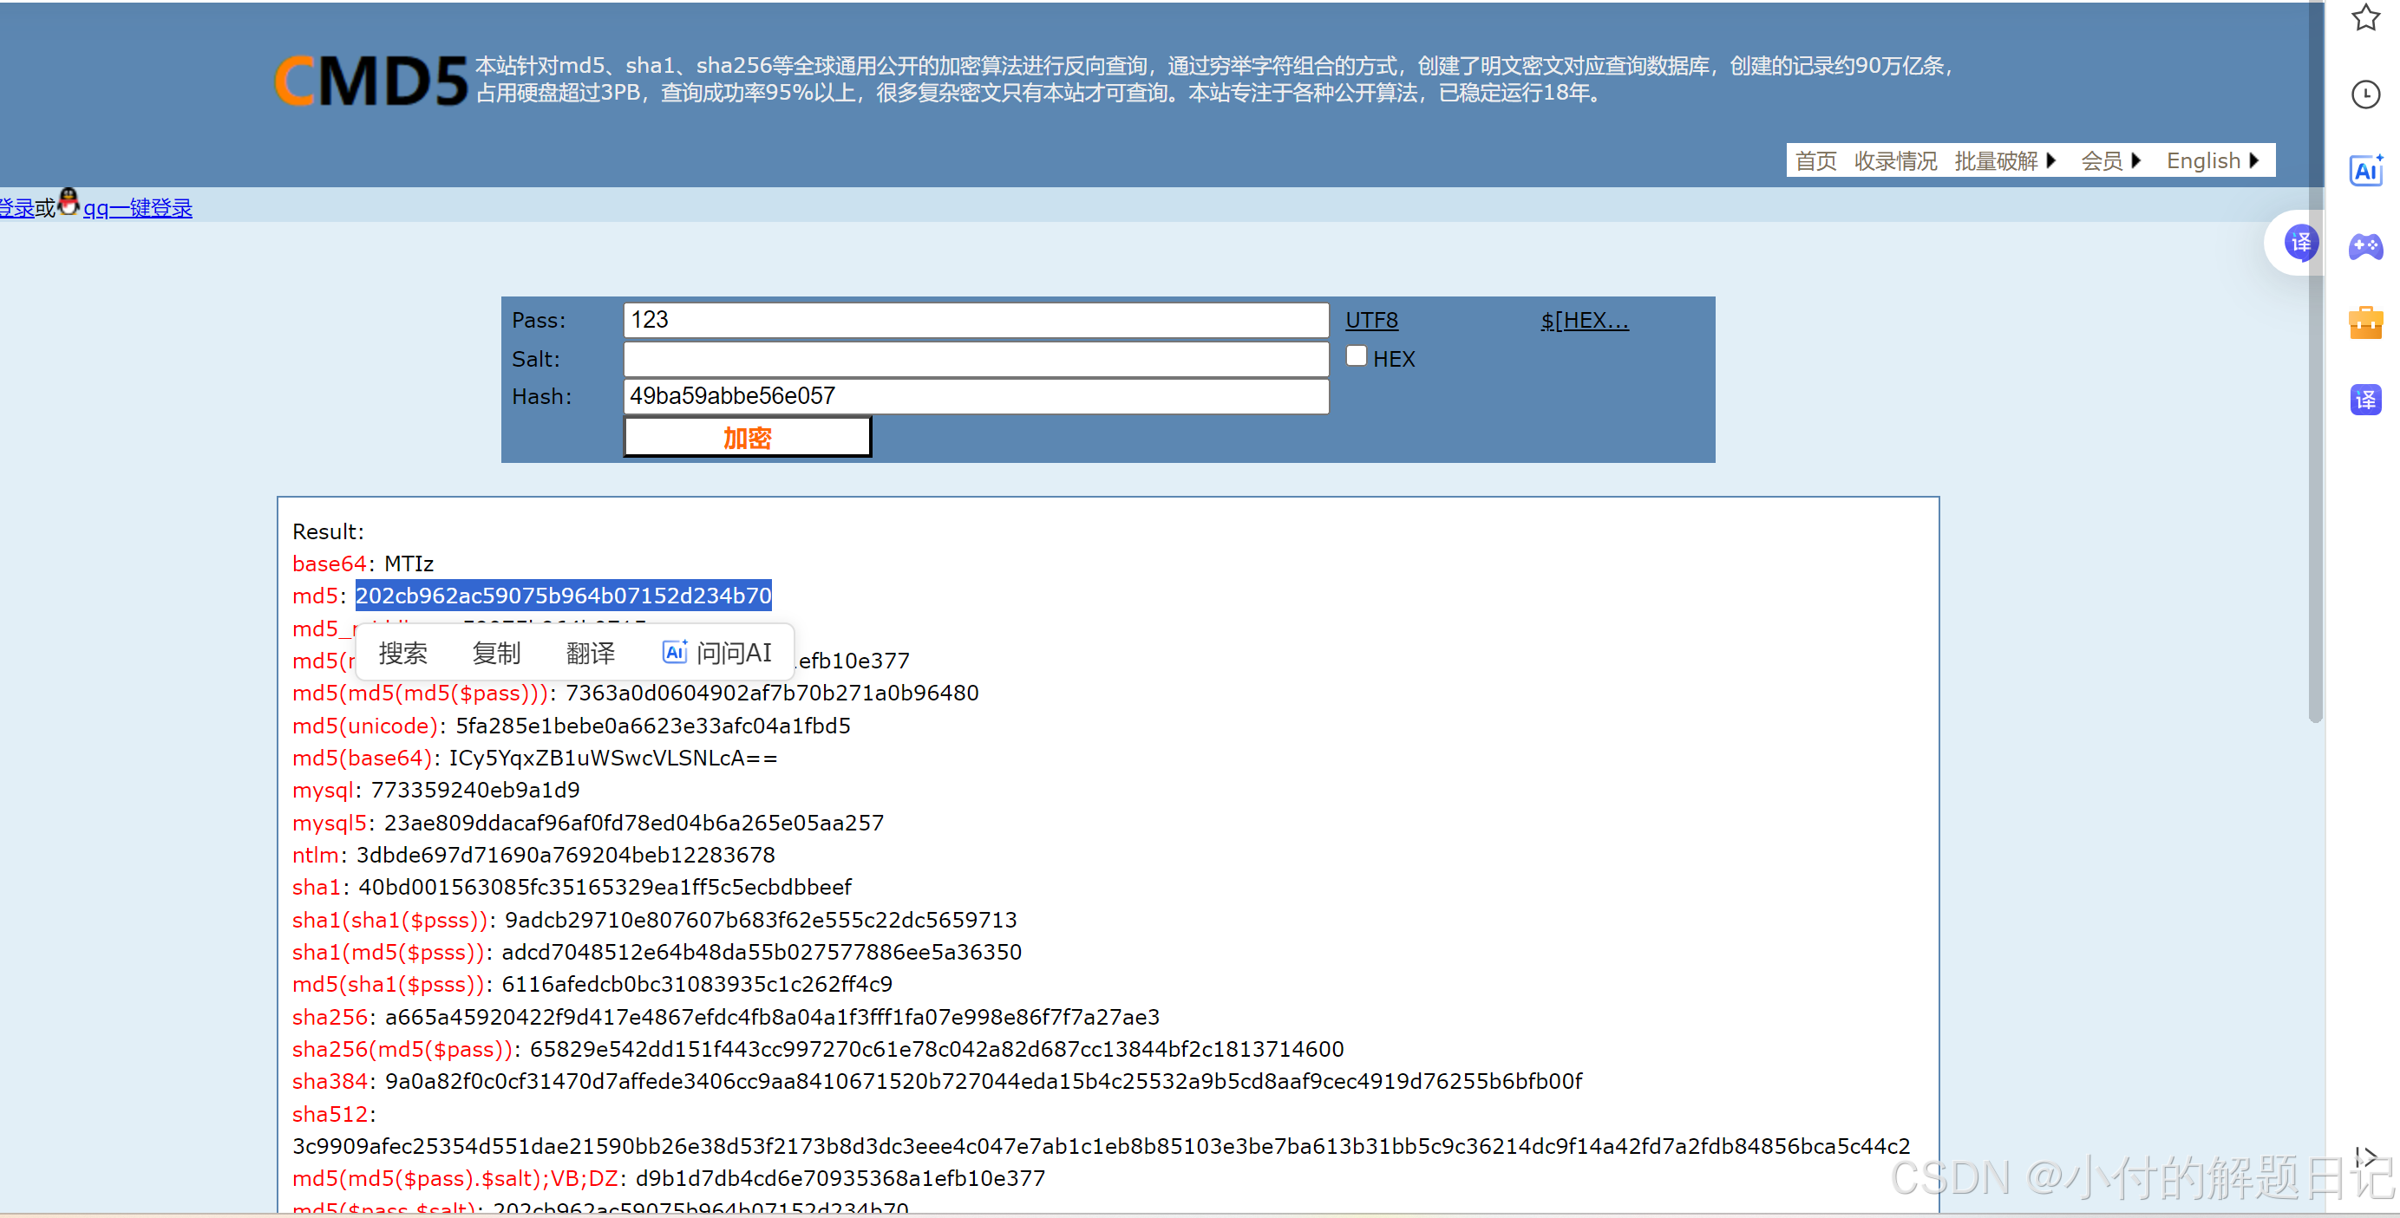The width and height of the screenshot is (2400, 1218).
Task: Select 复制 in the selection popup
Action: click(x=495, y=653)
